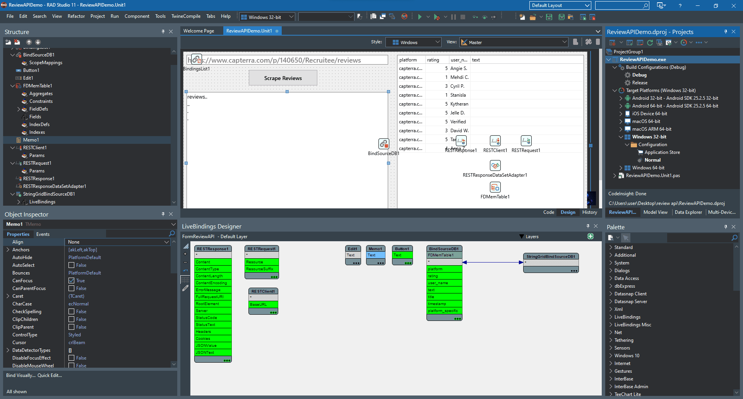Select the FDMemTable1 component icon on the form
The image size is (743, 399).
point(495,188)
